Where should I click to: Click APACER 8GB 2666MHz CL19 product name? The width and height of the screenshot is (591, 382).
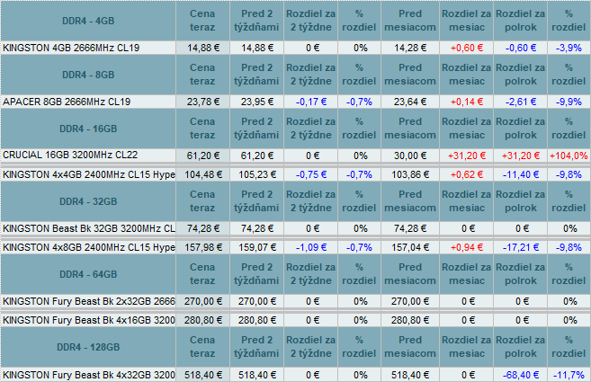[67, 102]
